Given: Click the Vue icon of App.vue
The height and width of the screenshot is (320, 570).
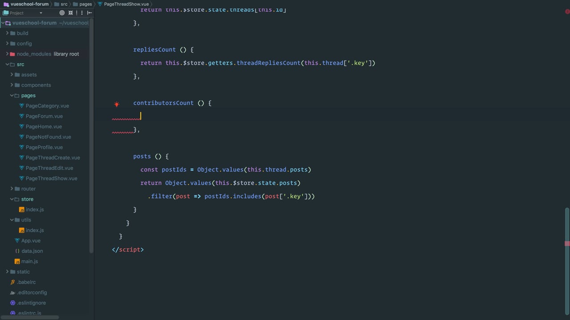Looking at the screenshot, I should pyautogui.click(x=17, y=240).
